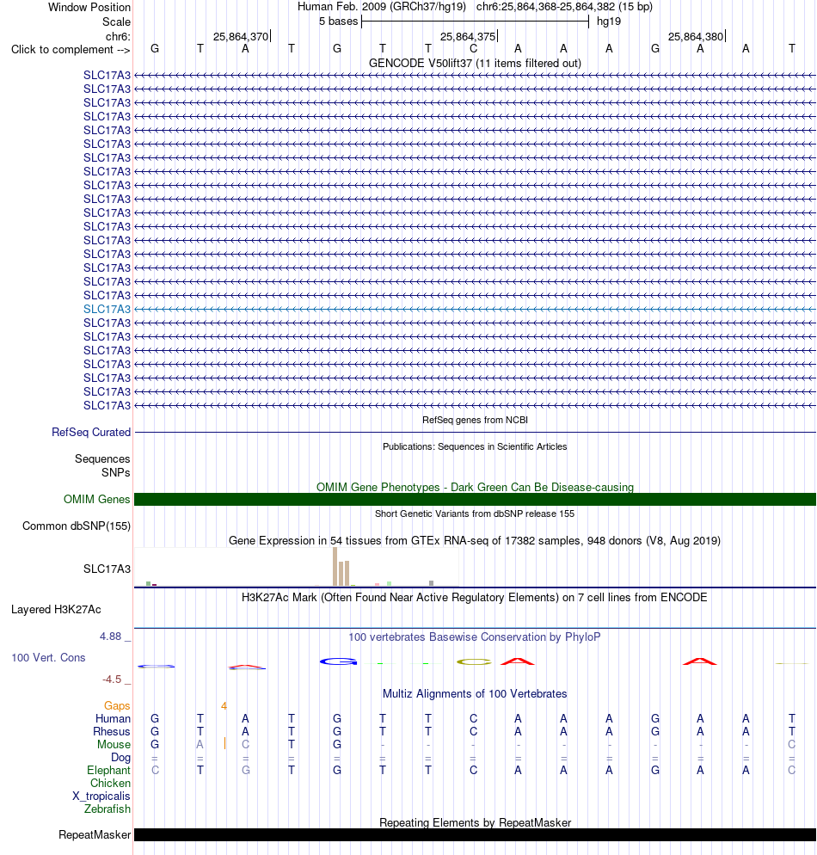Image resolution: width=817 pixels, height=855 pixels.
Task: Click the C base in the complement sequence row
Action: pos(474,48)
